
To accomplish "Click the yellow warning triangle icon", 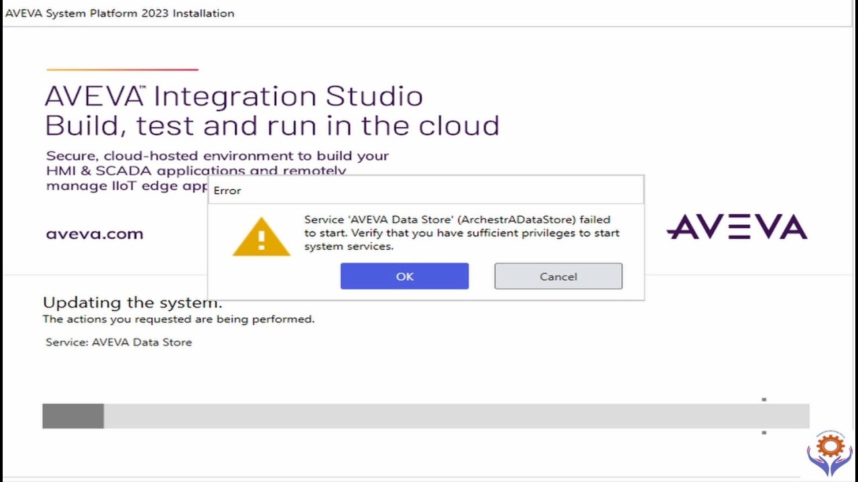I will point(261,236).
